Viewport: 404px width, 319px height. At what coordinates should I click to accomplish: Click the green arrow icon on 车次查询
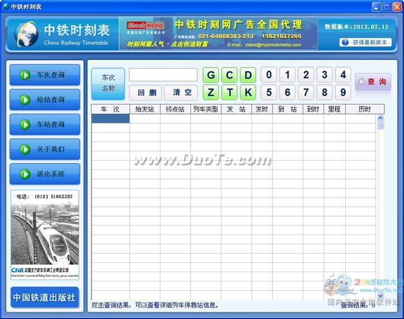(x=25, y=75)
